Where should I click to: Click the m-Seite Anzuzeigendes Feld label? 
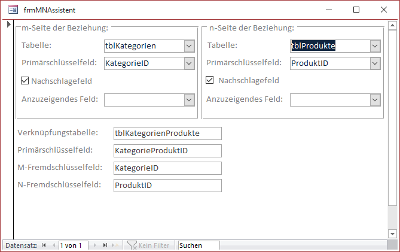pyautogui.click(x=60, y=99)
